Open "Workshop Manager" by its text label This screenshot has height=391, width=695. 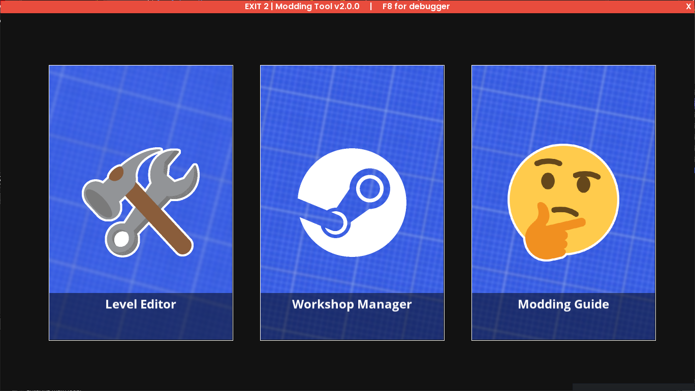(352, 304)
